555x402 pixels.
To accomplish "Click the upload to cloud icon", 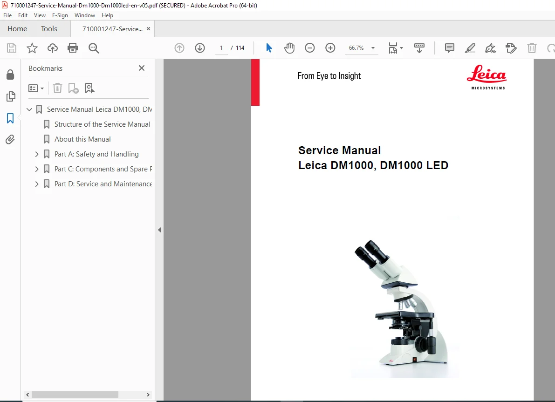I will click(x=52, y=48).
